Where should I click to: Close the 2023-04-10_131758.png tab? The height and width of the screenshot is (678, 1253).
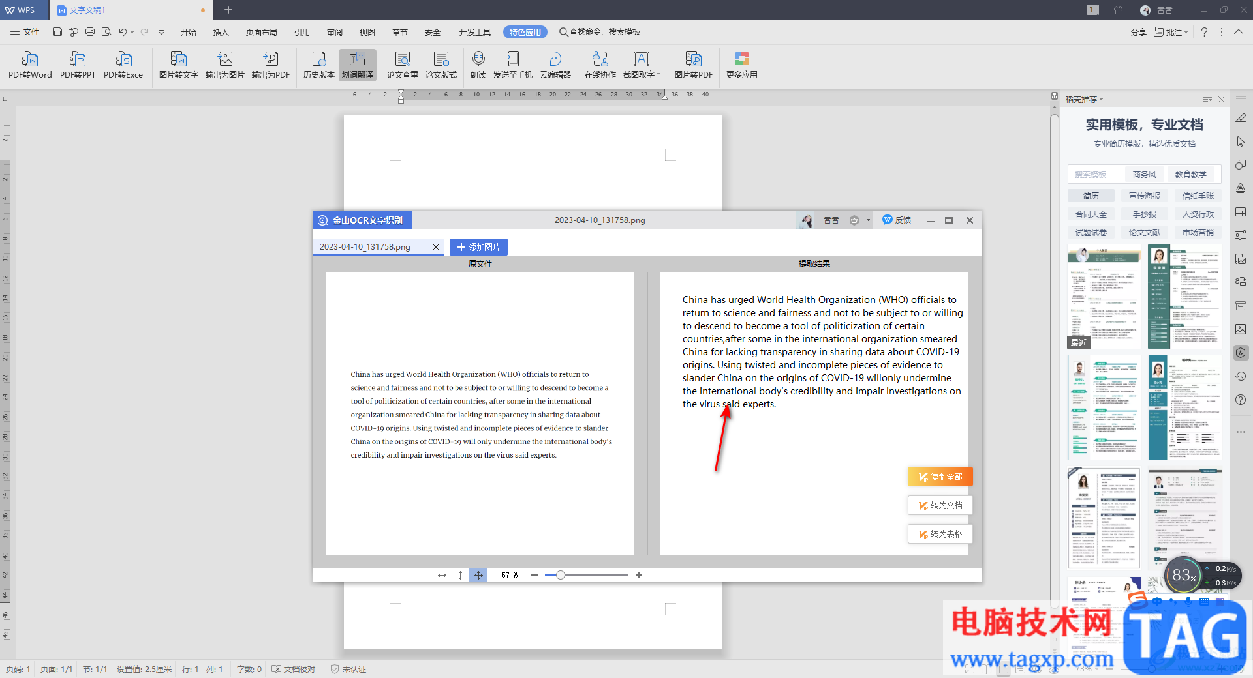pyautogui.click(x=436, y=247)
